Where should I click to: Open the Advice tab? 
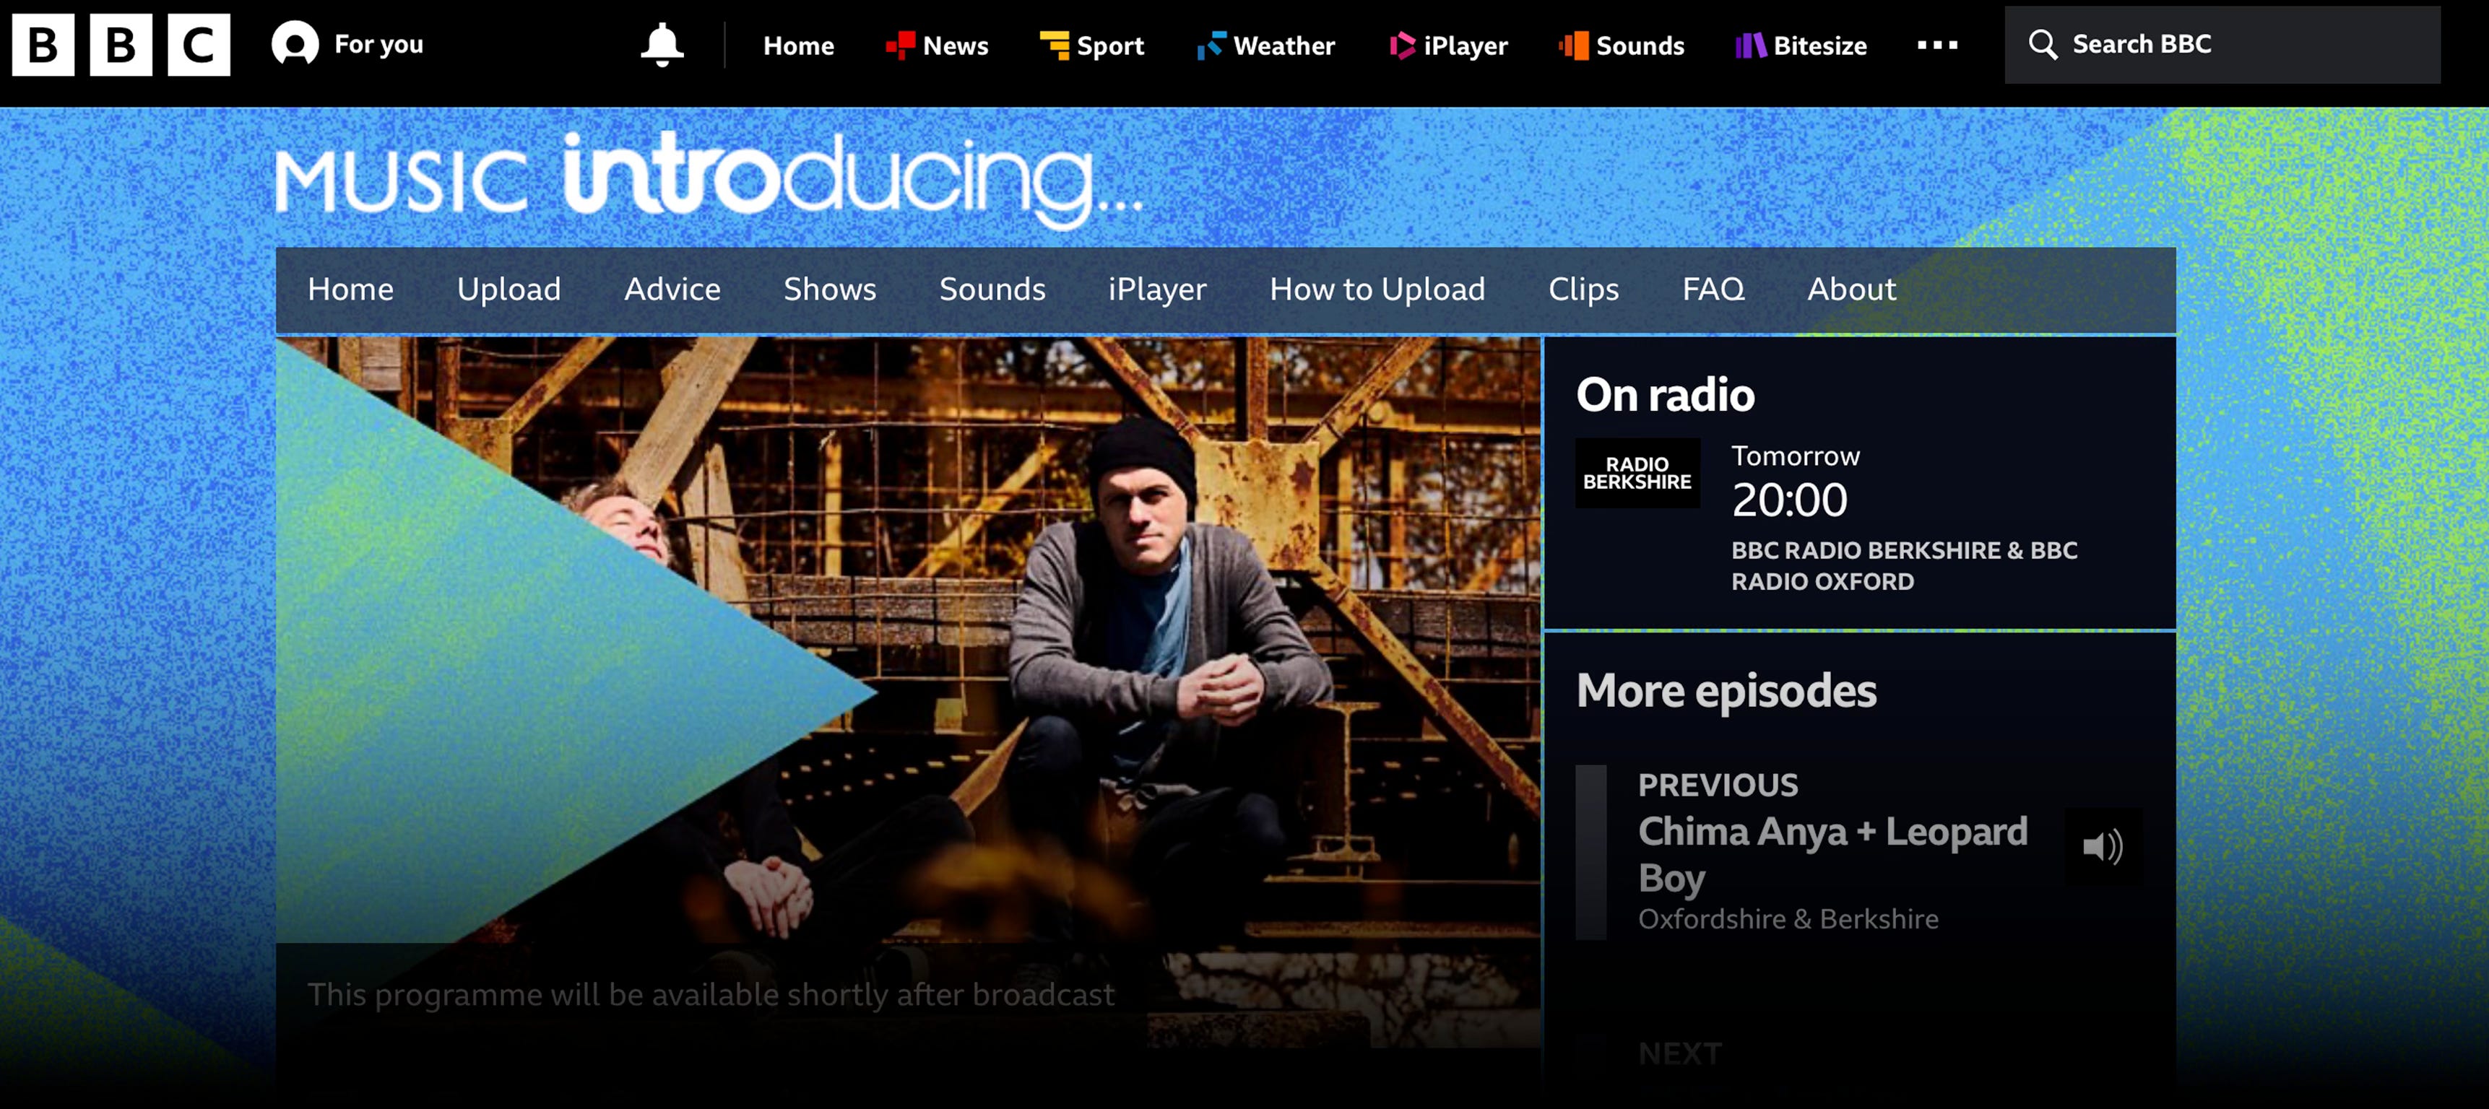click(x=672, y=289)
